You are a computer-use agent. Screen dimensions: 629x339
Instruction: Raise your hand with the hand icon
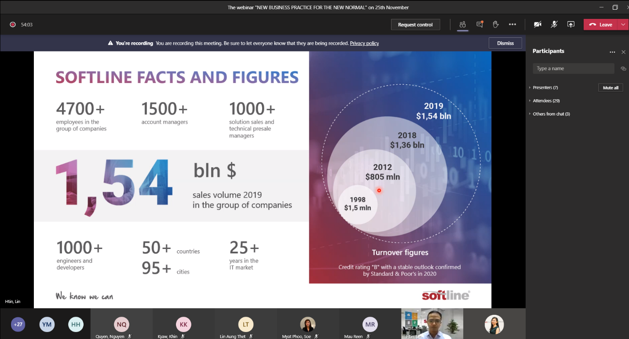pos(496,25)
